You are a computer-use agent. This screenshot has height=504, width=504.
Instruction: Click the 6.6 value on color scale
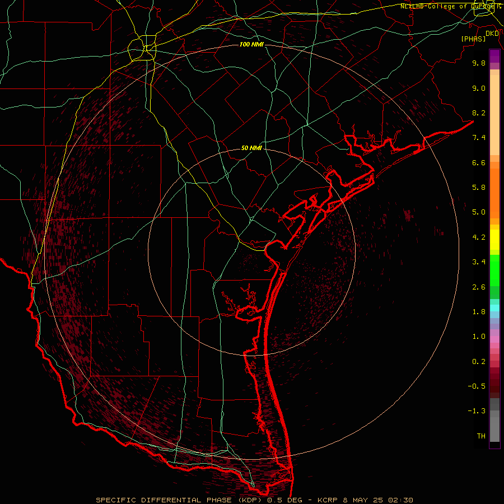479,163
